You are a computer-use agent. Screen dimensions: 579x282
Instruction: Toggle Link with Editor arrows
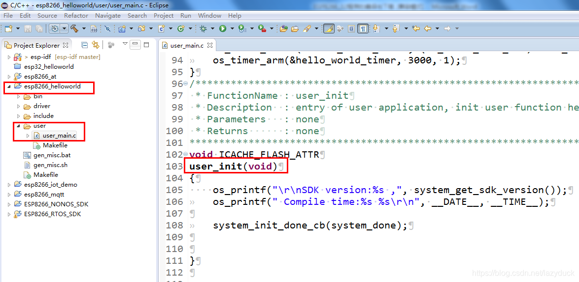[x=96, y=45]
